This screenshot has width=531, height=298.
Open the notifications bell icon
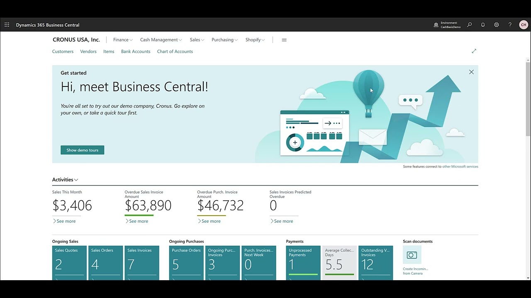coord(483,25)
